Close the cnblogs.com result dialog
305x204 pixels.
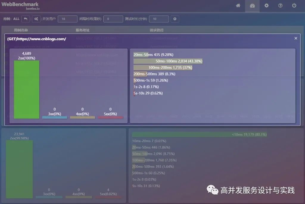296,38
